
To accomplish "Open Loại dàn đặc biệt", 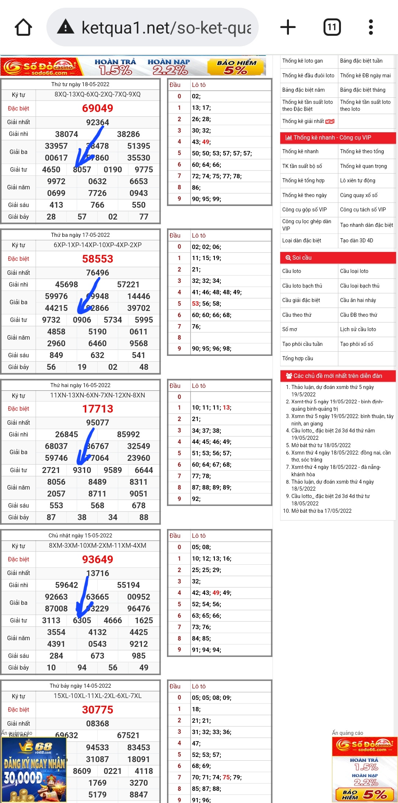I will coord(301,241).
